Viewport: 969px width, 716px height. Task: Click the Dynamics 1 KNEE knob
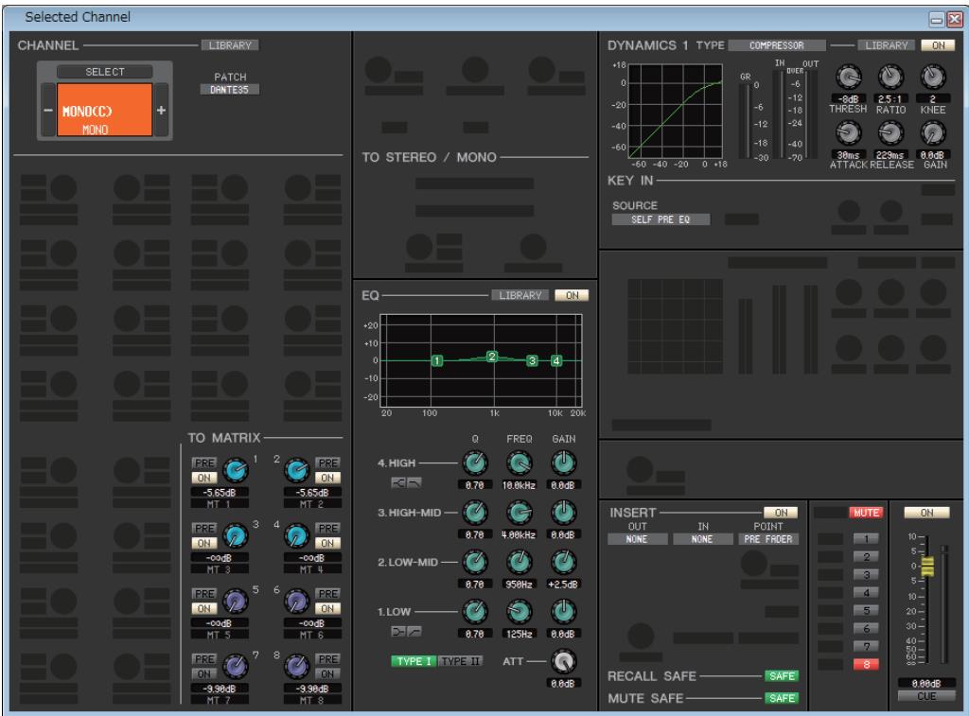[x=932, y=78]
